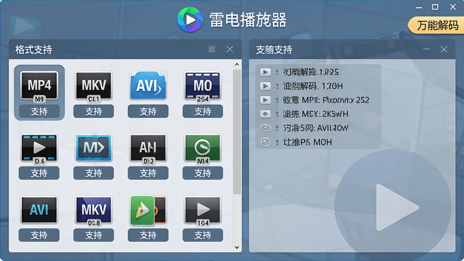
Task: Select the list row containing AVII40W
Action: tap(319, 128)
